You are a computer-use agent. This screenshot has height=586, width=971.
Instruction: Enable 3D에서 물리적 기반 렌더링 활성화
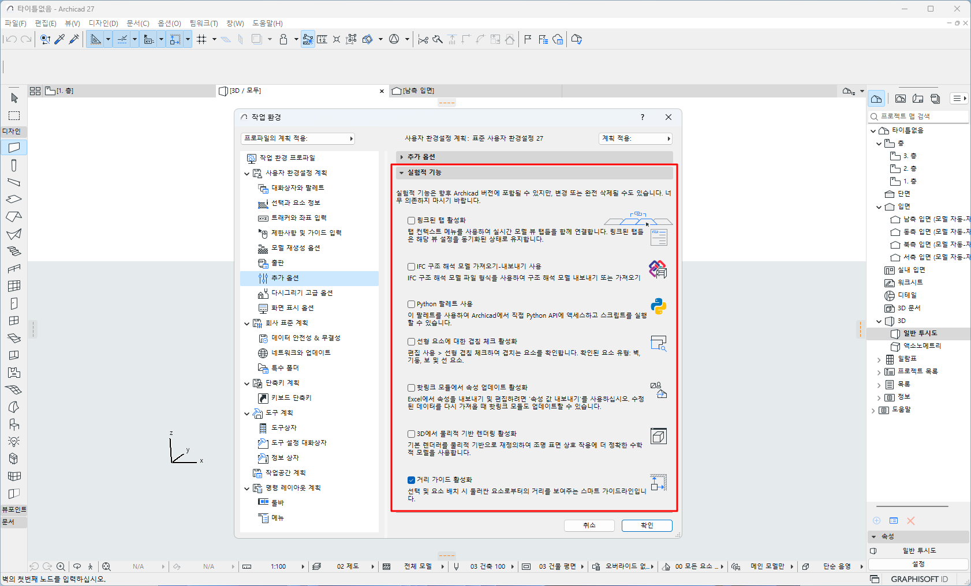412,434
